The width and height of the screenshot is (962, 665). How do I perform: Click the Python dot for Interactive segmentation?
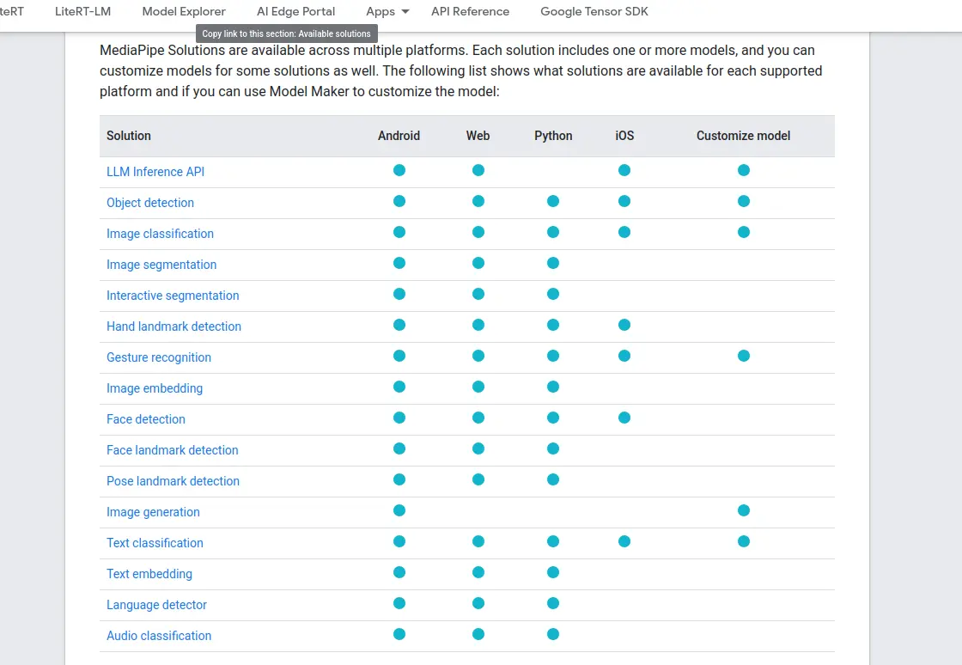(x=553, y=294)
